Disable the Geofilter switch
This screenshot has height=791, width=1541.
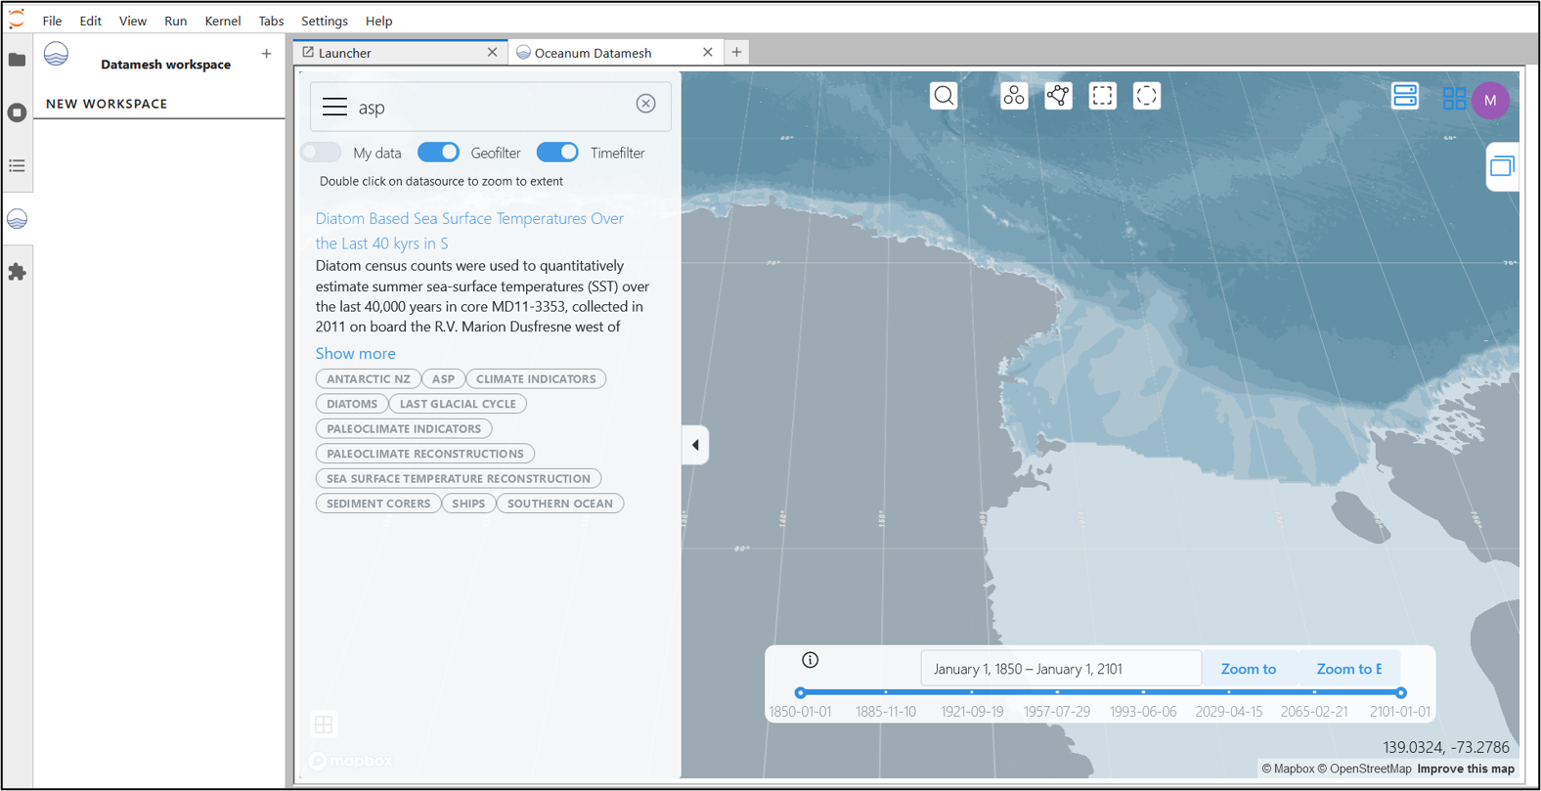438,153
